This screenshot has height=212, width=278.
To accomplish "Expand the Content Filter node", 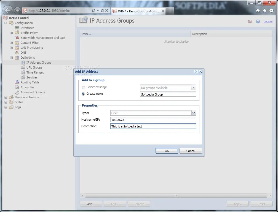I will click(12, 43).
